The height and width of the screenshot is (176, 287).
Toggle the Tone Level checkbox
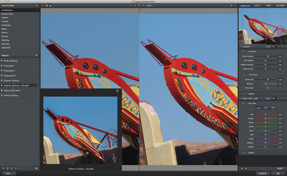(x=246, y=75)
